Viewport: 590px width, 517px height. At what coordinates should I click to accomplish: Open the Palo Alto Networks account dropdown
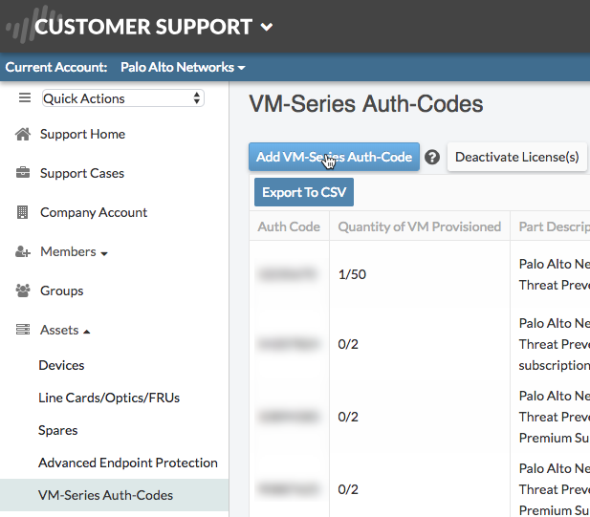point(183,68)
